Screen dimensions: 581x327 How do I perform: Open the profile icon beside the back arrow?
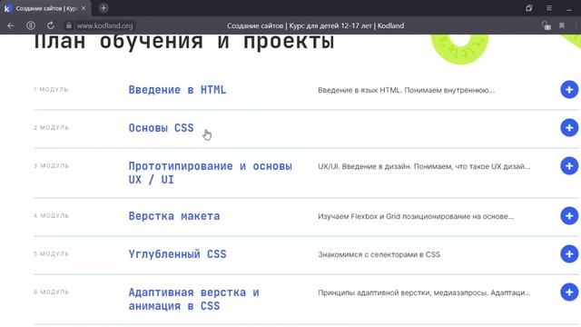point(31,25)
